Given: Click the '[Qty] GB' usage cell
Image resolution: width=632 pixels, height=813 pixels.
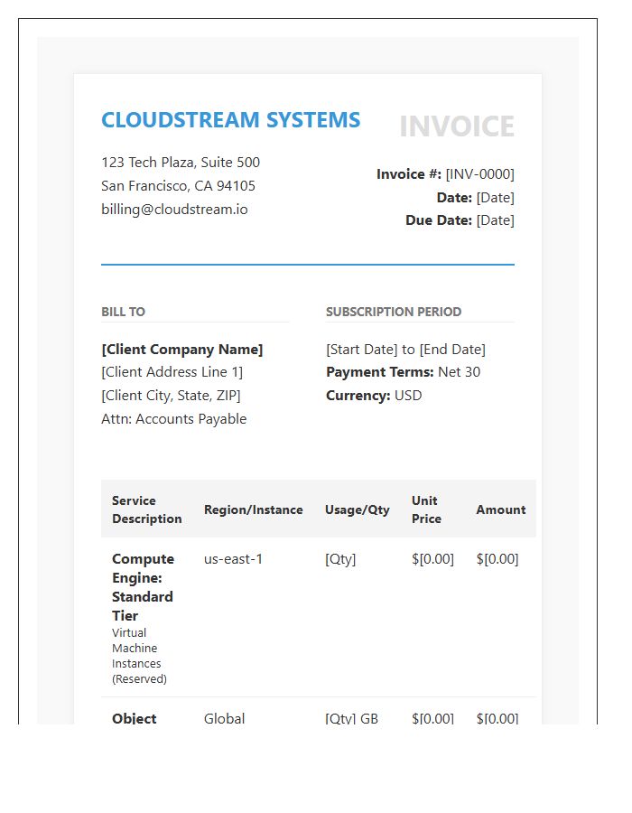Looking at the screenshot, I should (x=351, y=718).
